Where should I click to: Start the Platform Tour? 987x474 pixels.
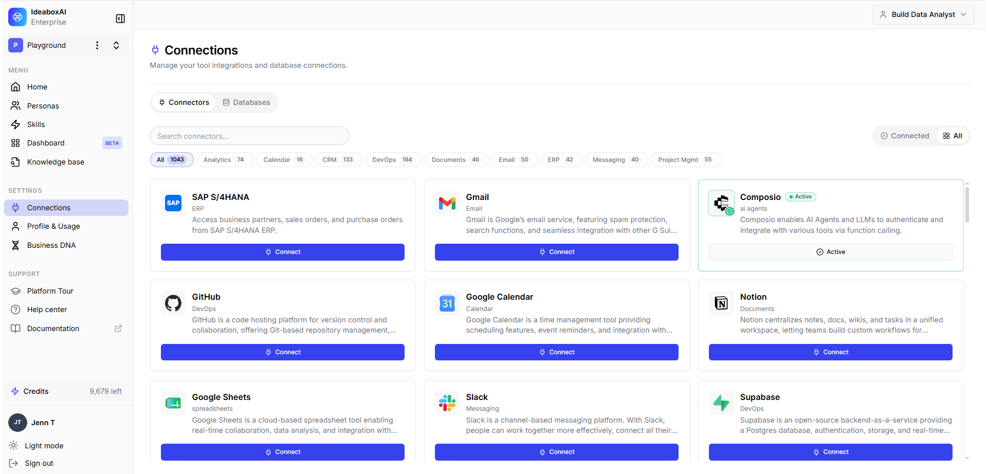tap(66, 291)
